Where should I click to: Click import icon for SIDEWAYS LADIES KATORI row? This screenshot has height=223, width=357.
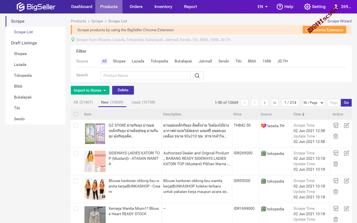336,153
